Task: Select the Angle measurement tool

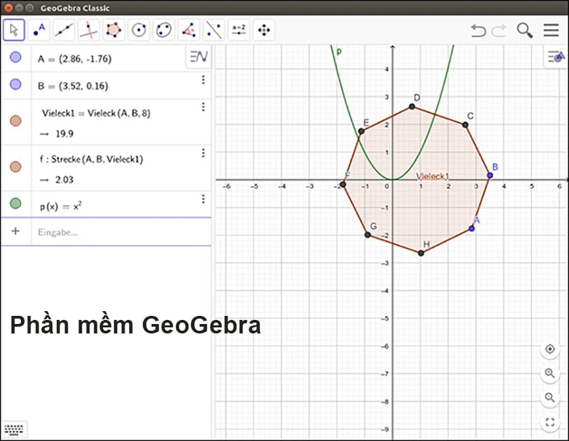Action: point(189,30)
